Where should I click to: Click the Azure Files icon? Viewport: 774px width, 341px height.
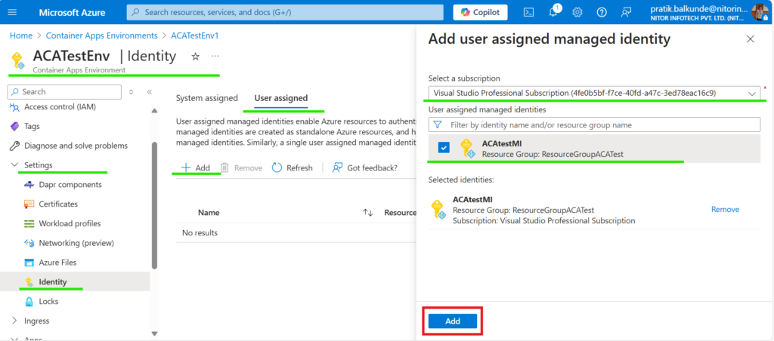pyautogui.click(x=29, y=263)
